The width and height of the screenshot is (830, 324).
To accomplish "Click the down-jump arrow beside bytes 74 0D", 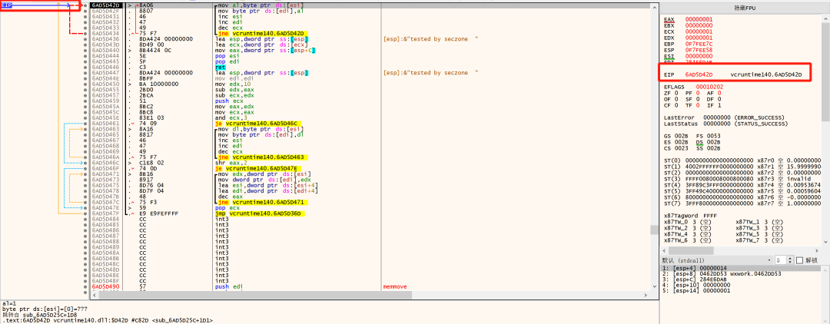I will coord(130,167).
